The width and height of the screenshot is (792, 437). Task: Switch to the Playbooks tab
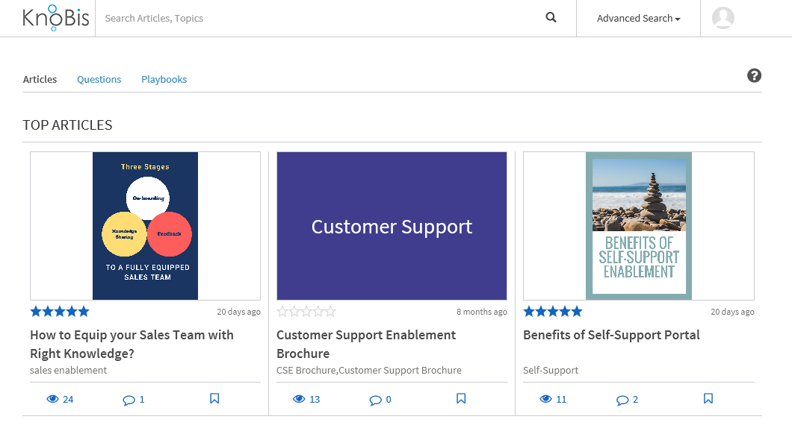coord(164,79)
